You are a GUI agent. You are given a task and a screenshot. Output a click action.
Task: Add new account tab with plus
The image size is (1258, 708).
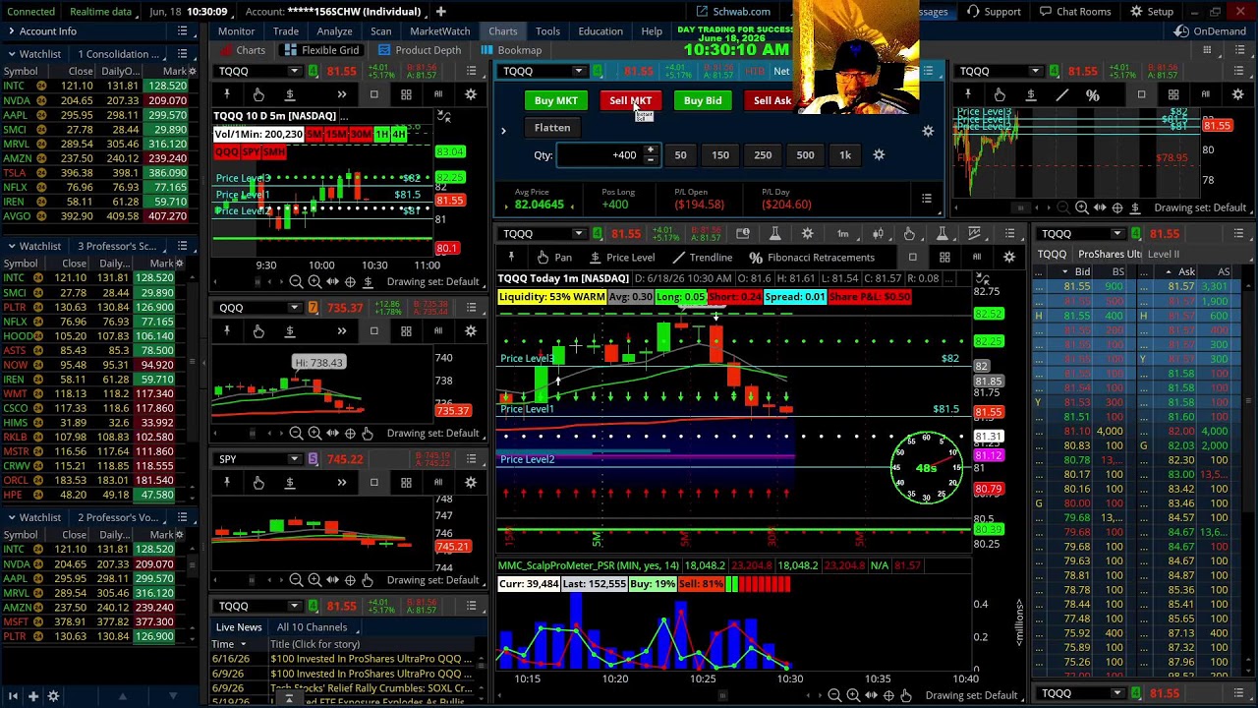point(441,12)
